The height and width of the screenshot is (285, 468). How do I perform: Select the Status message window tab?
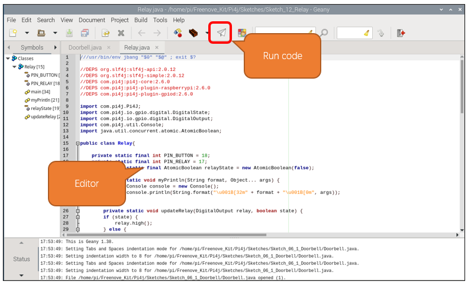click(x=21, y=259)
